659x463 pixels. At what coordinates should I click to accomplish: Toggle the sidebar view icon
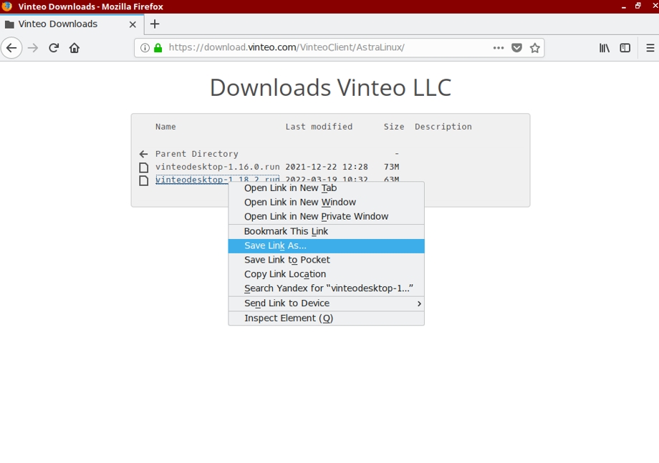pos(625,48)
